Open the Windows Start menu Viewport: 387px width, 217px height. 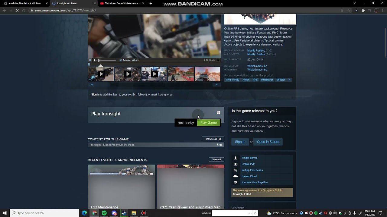coord(5,213)
